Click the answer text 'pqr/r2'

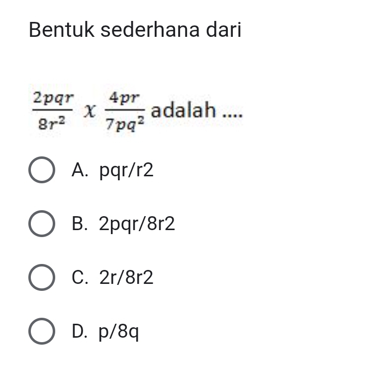click(126, 171)
